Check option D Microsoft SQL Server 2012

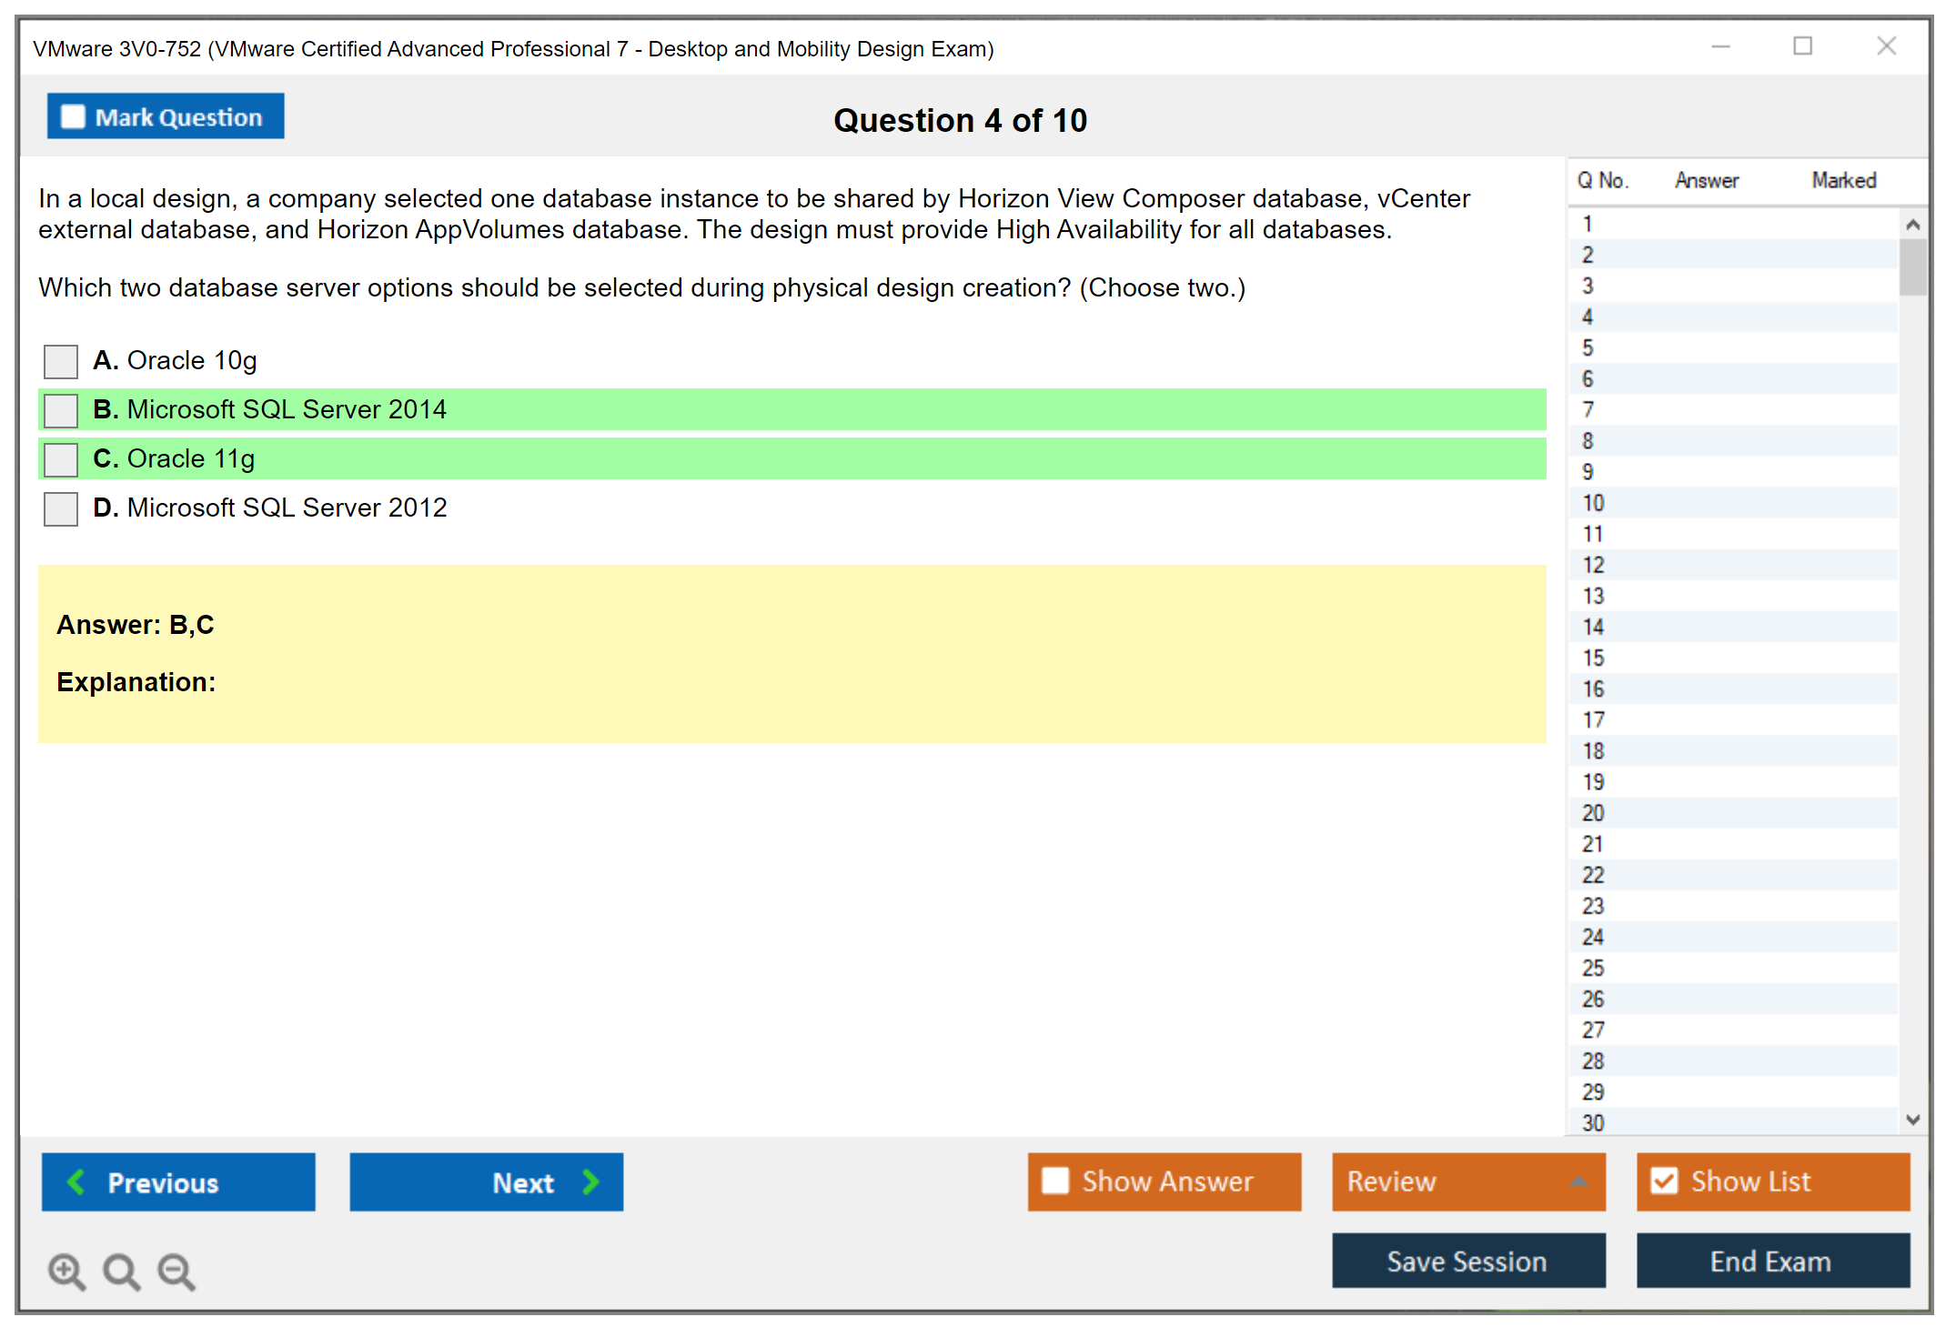61,508
